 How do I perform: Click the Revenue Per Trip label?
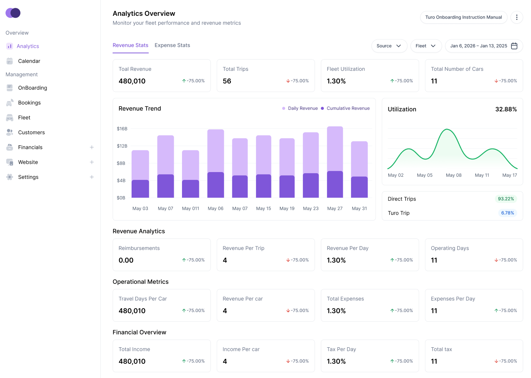coord(243,248)
